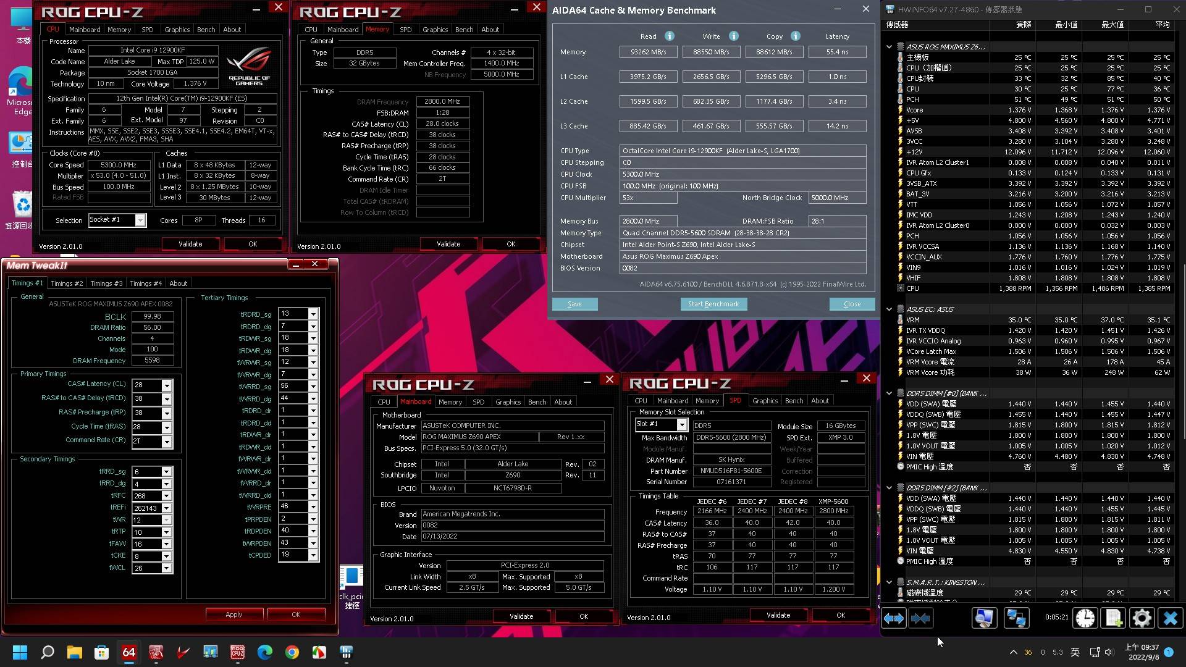
Task: Open Slot #1 selection dropdown in SPD
Action: (x=681, y=424)
